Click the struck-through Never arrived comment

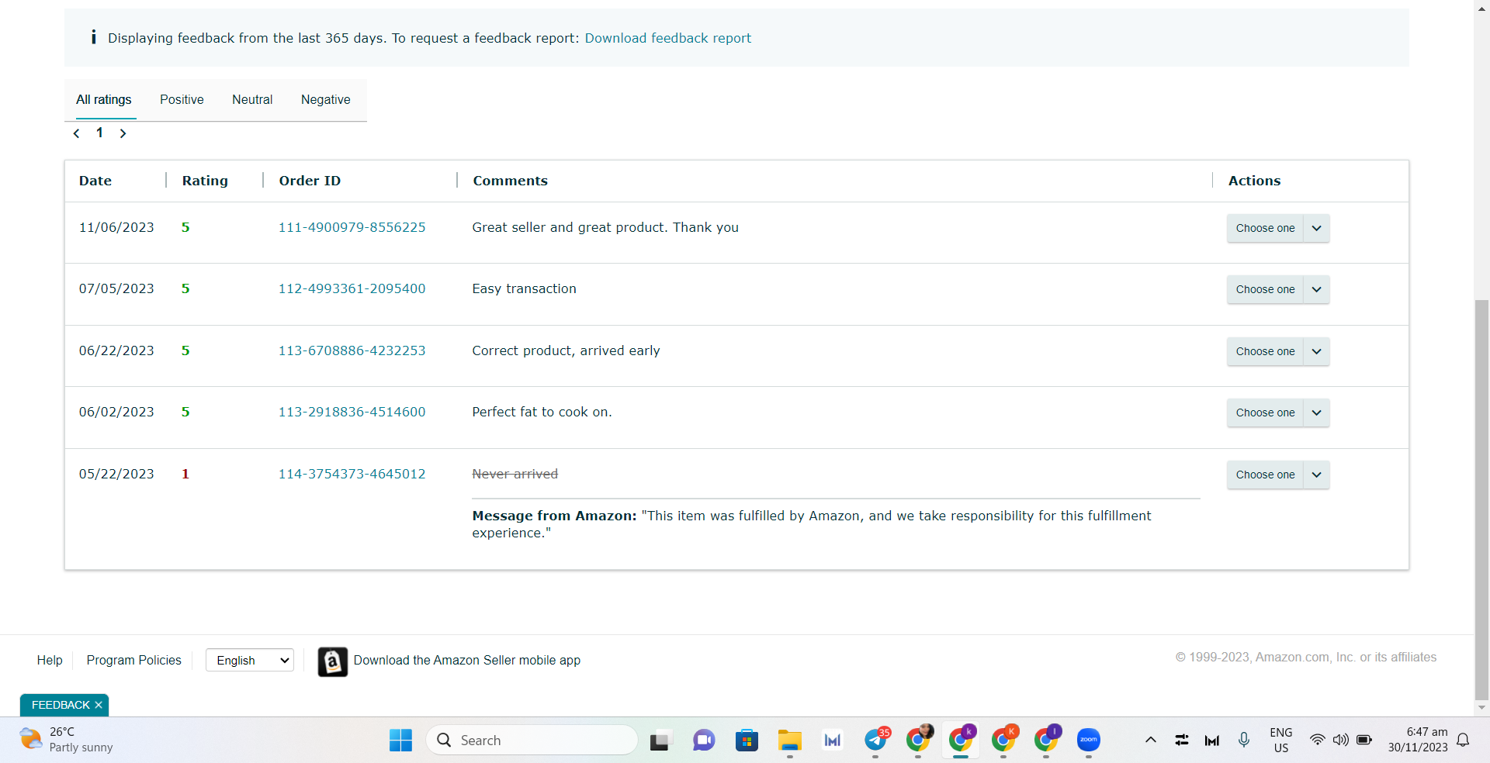click(x=515, y=474)
